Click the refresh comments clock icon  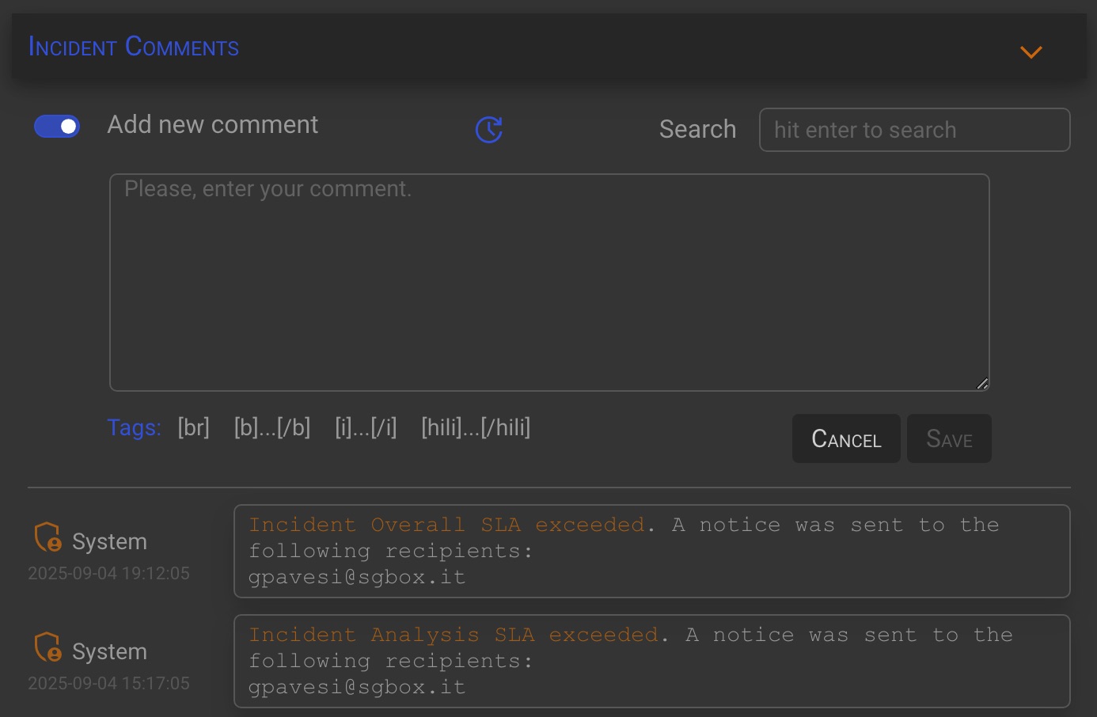tap(489, 130)
